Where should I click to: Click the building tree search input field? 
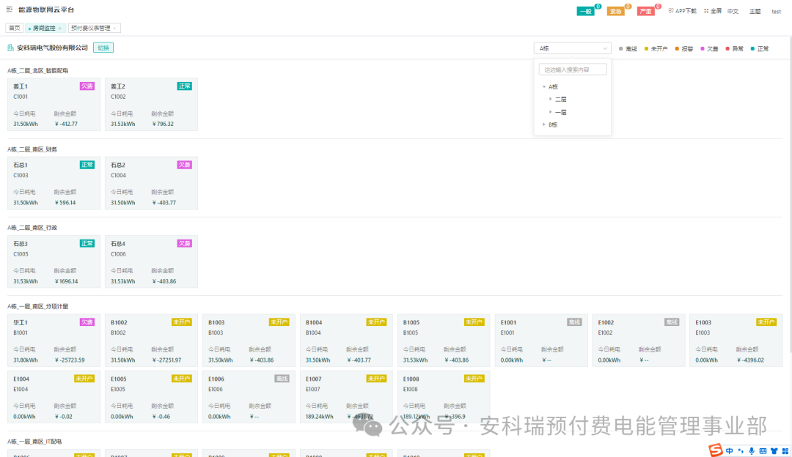(x=573, y=70)
